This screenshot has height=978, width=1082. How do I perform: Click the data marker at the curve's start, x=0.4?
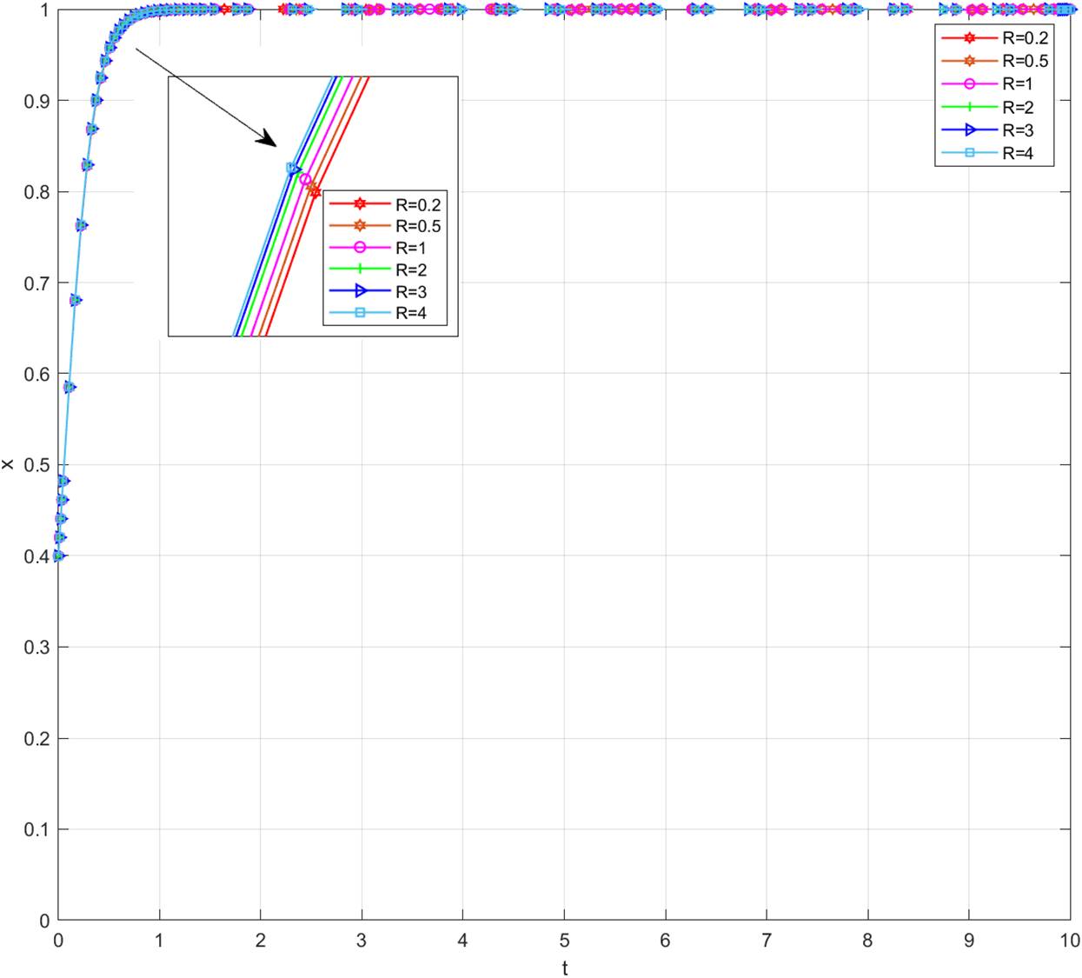(x=58, y=556)
